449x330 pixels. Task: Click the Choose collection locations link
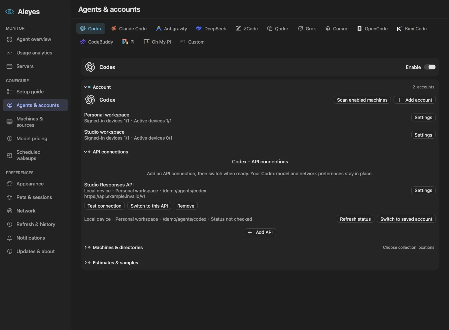click(x=409, y=247)
